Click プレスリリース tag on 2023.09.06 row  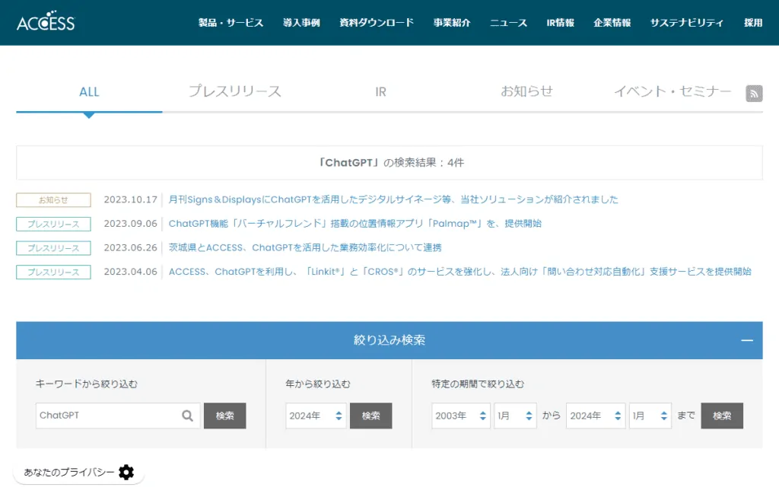54,225
